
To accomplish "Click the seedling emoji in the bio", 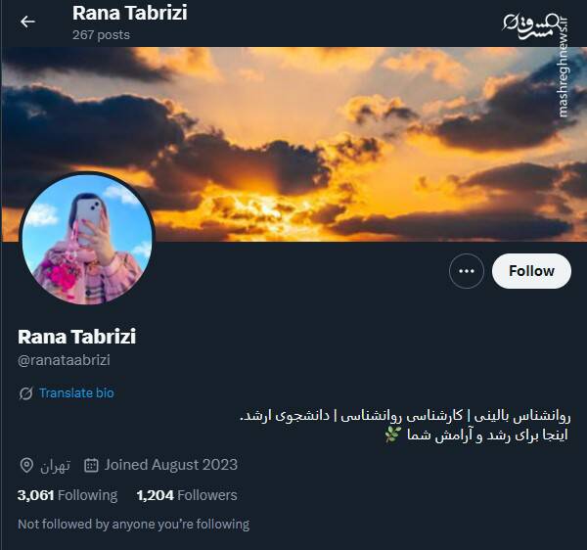I will point(392,435).
